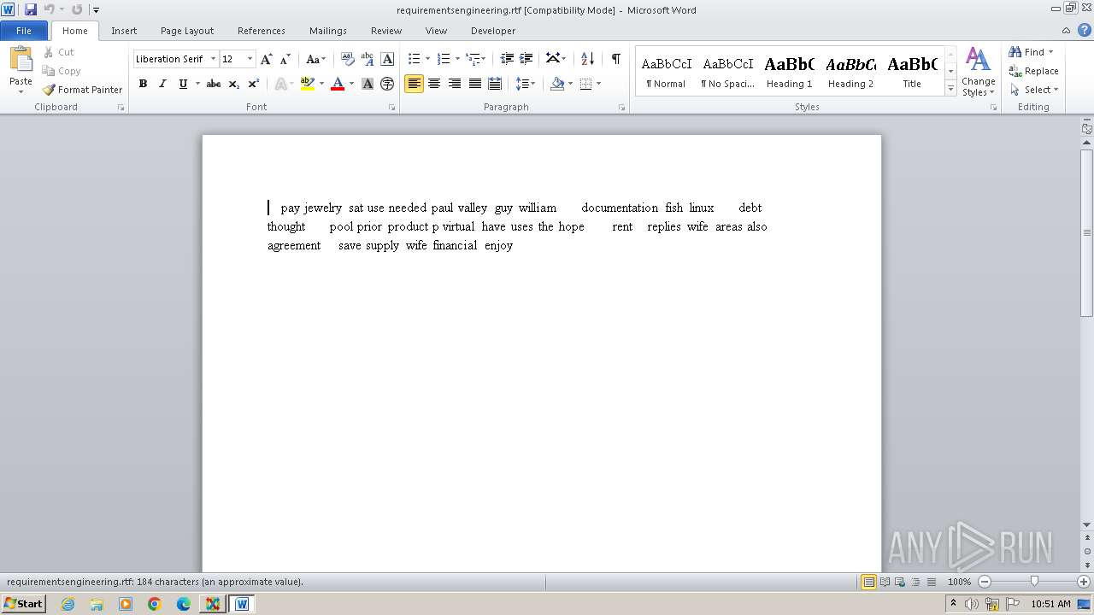Click the 100% zoom level

tap(959, 582)
